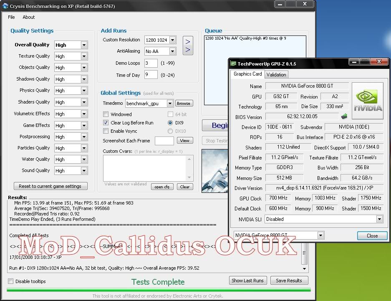Open the Game Effects dropdown
The image size is (391, 301).
pyautogui.click(x=84, y=125)
